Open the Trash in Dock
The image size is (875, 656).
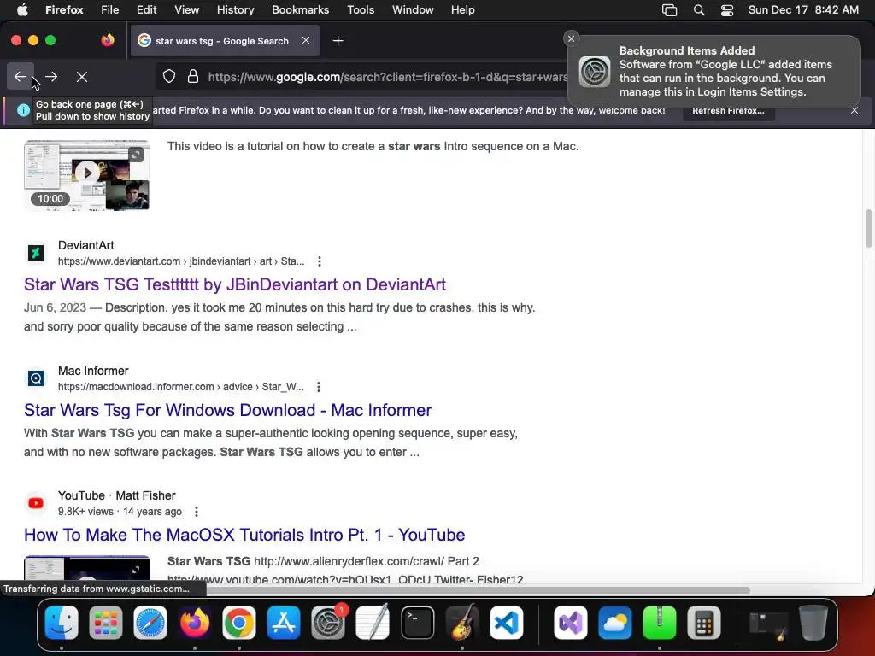[813, 623]
